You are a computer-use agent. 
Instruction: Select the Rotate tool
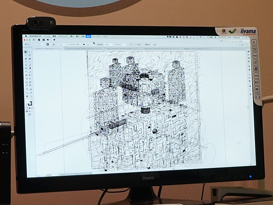[26, 72]
